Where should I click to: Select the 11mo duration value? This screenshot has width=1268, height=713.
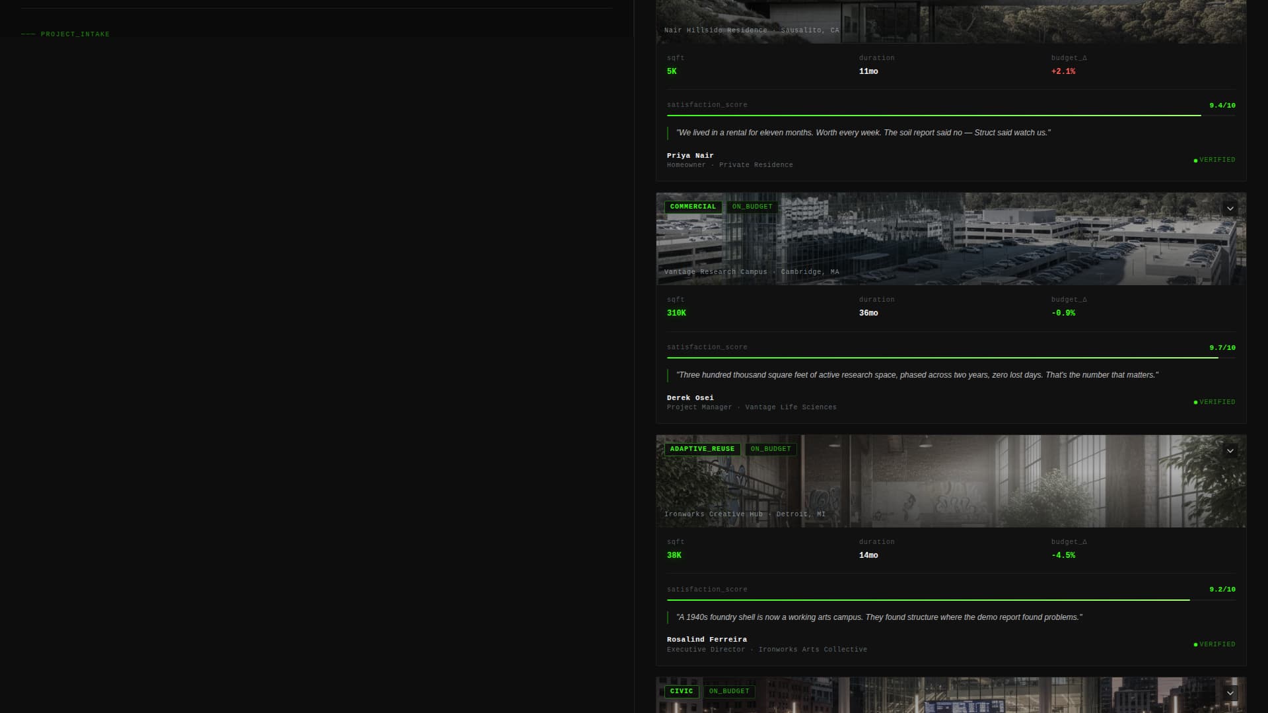[868, 71]
